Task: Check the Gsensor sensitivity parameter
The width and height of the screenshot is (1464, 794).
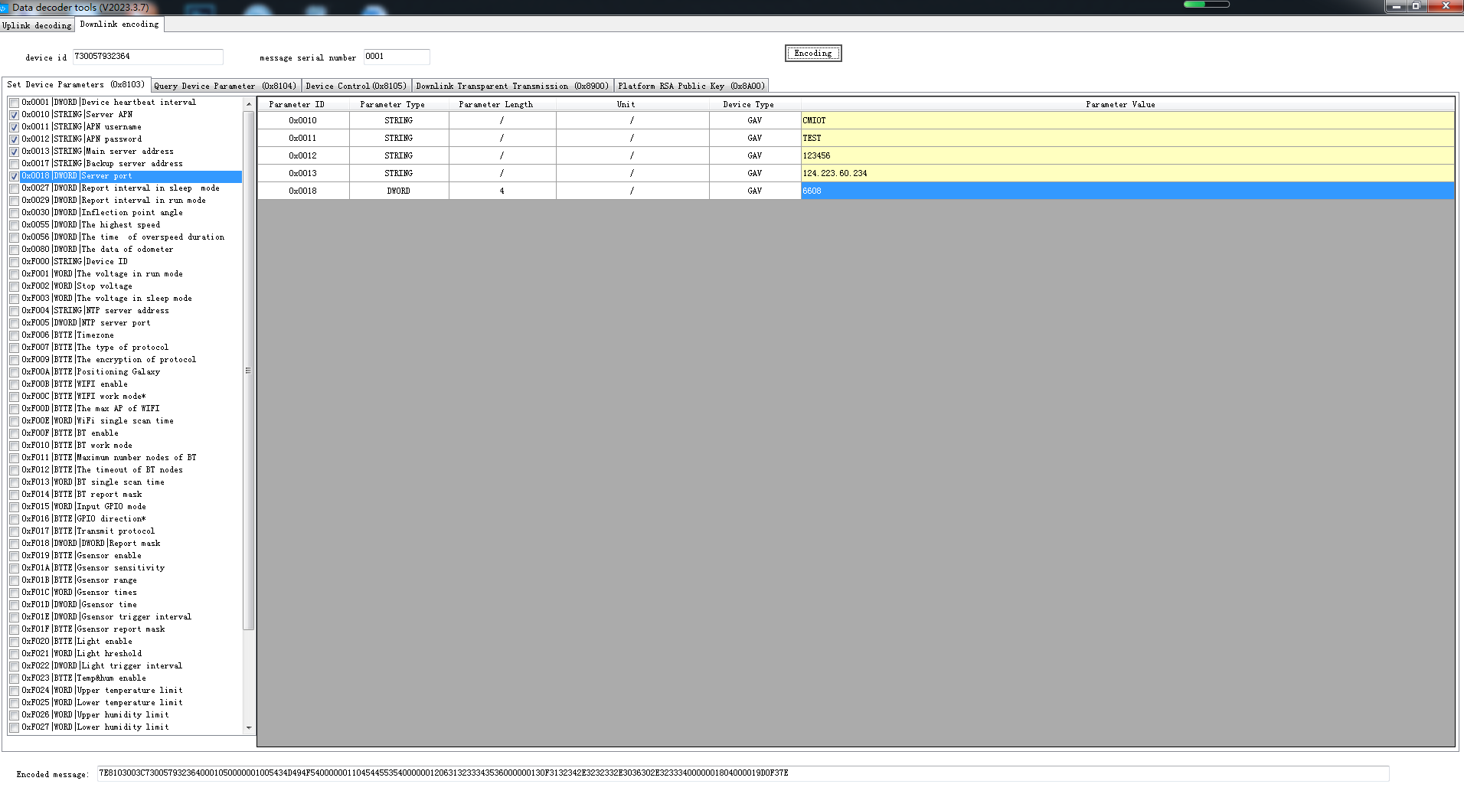Action: (x=15, y=568)
